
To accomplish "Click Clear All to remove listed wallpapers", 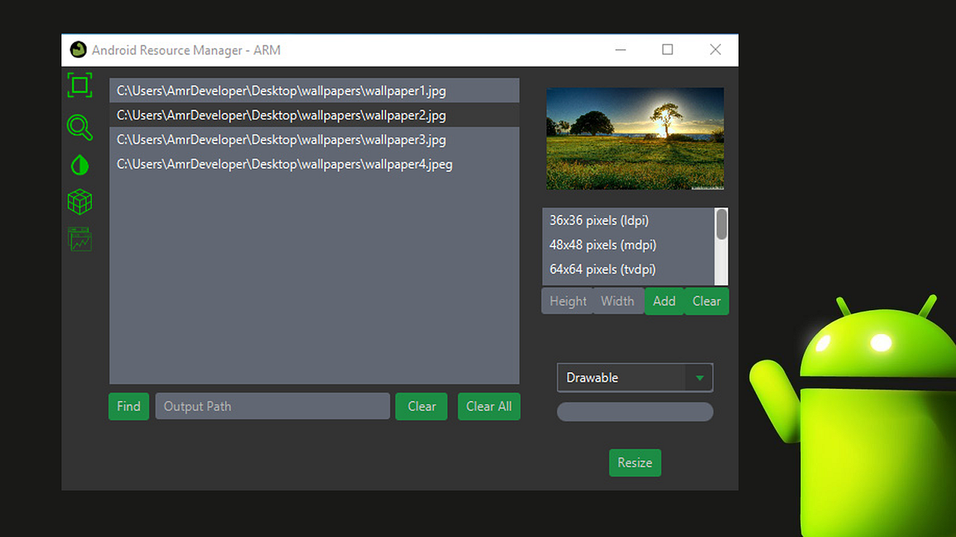I will pyautogui.click(x=488, y=406).
